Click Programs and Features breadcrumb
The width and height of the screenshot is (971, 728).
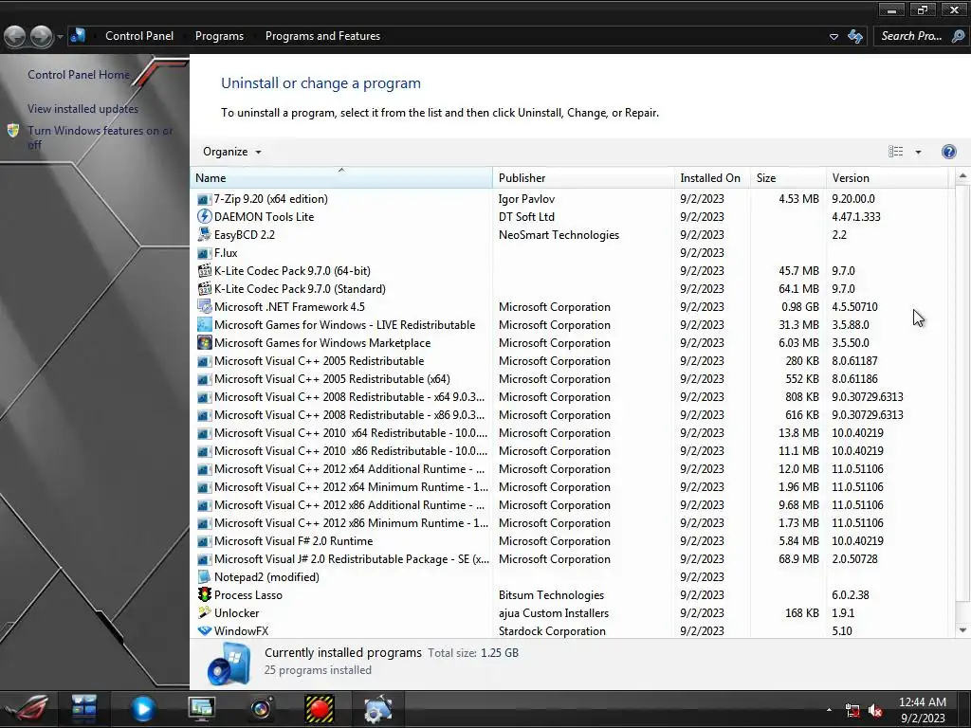(x=322, y=36)
